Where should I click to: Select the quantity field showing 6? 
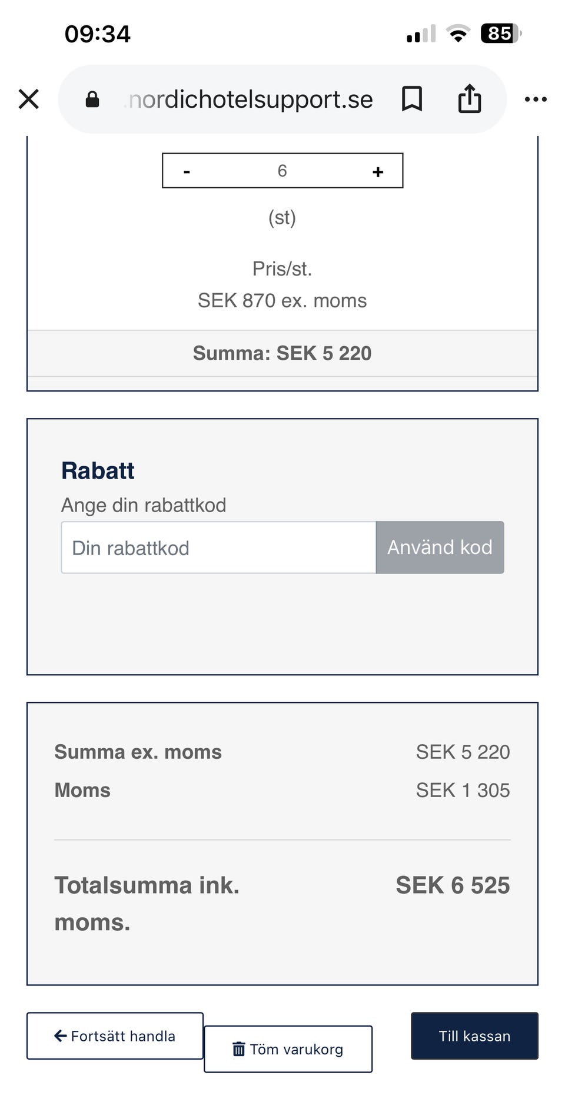(282, 171)
